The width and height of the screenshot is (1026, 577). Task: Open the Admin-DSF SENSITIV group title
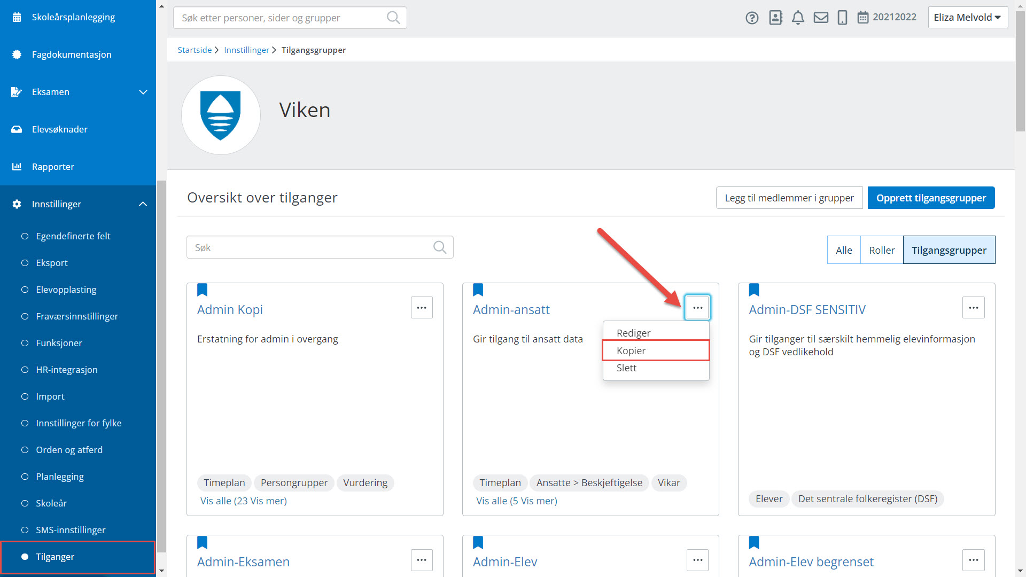coord(807,309)
